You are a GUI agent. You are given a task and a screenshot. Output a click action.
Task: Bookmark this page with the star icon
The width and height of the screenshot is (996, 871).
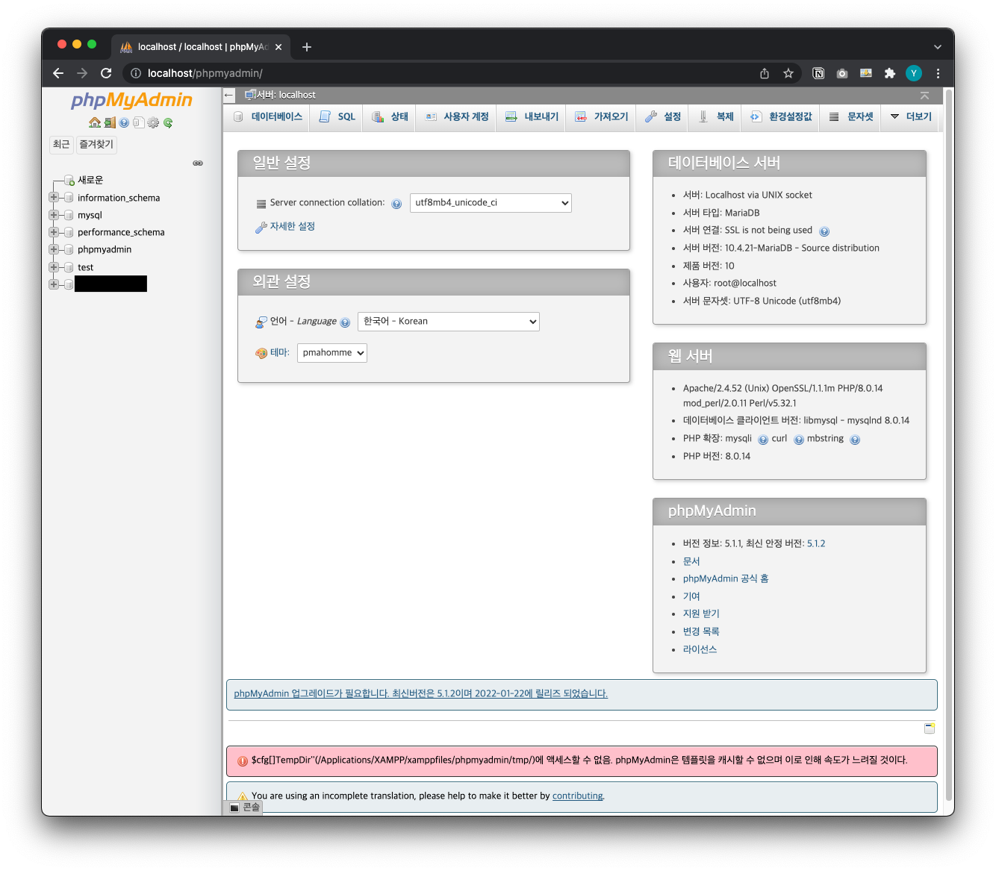788,73
